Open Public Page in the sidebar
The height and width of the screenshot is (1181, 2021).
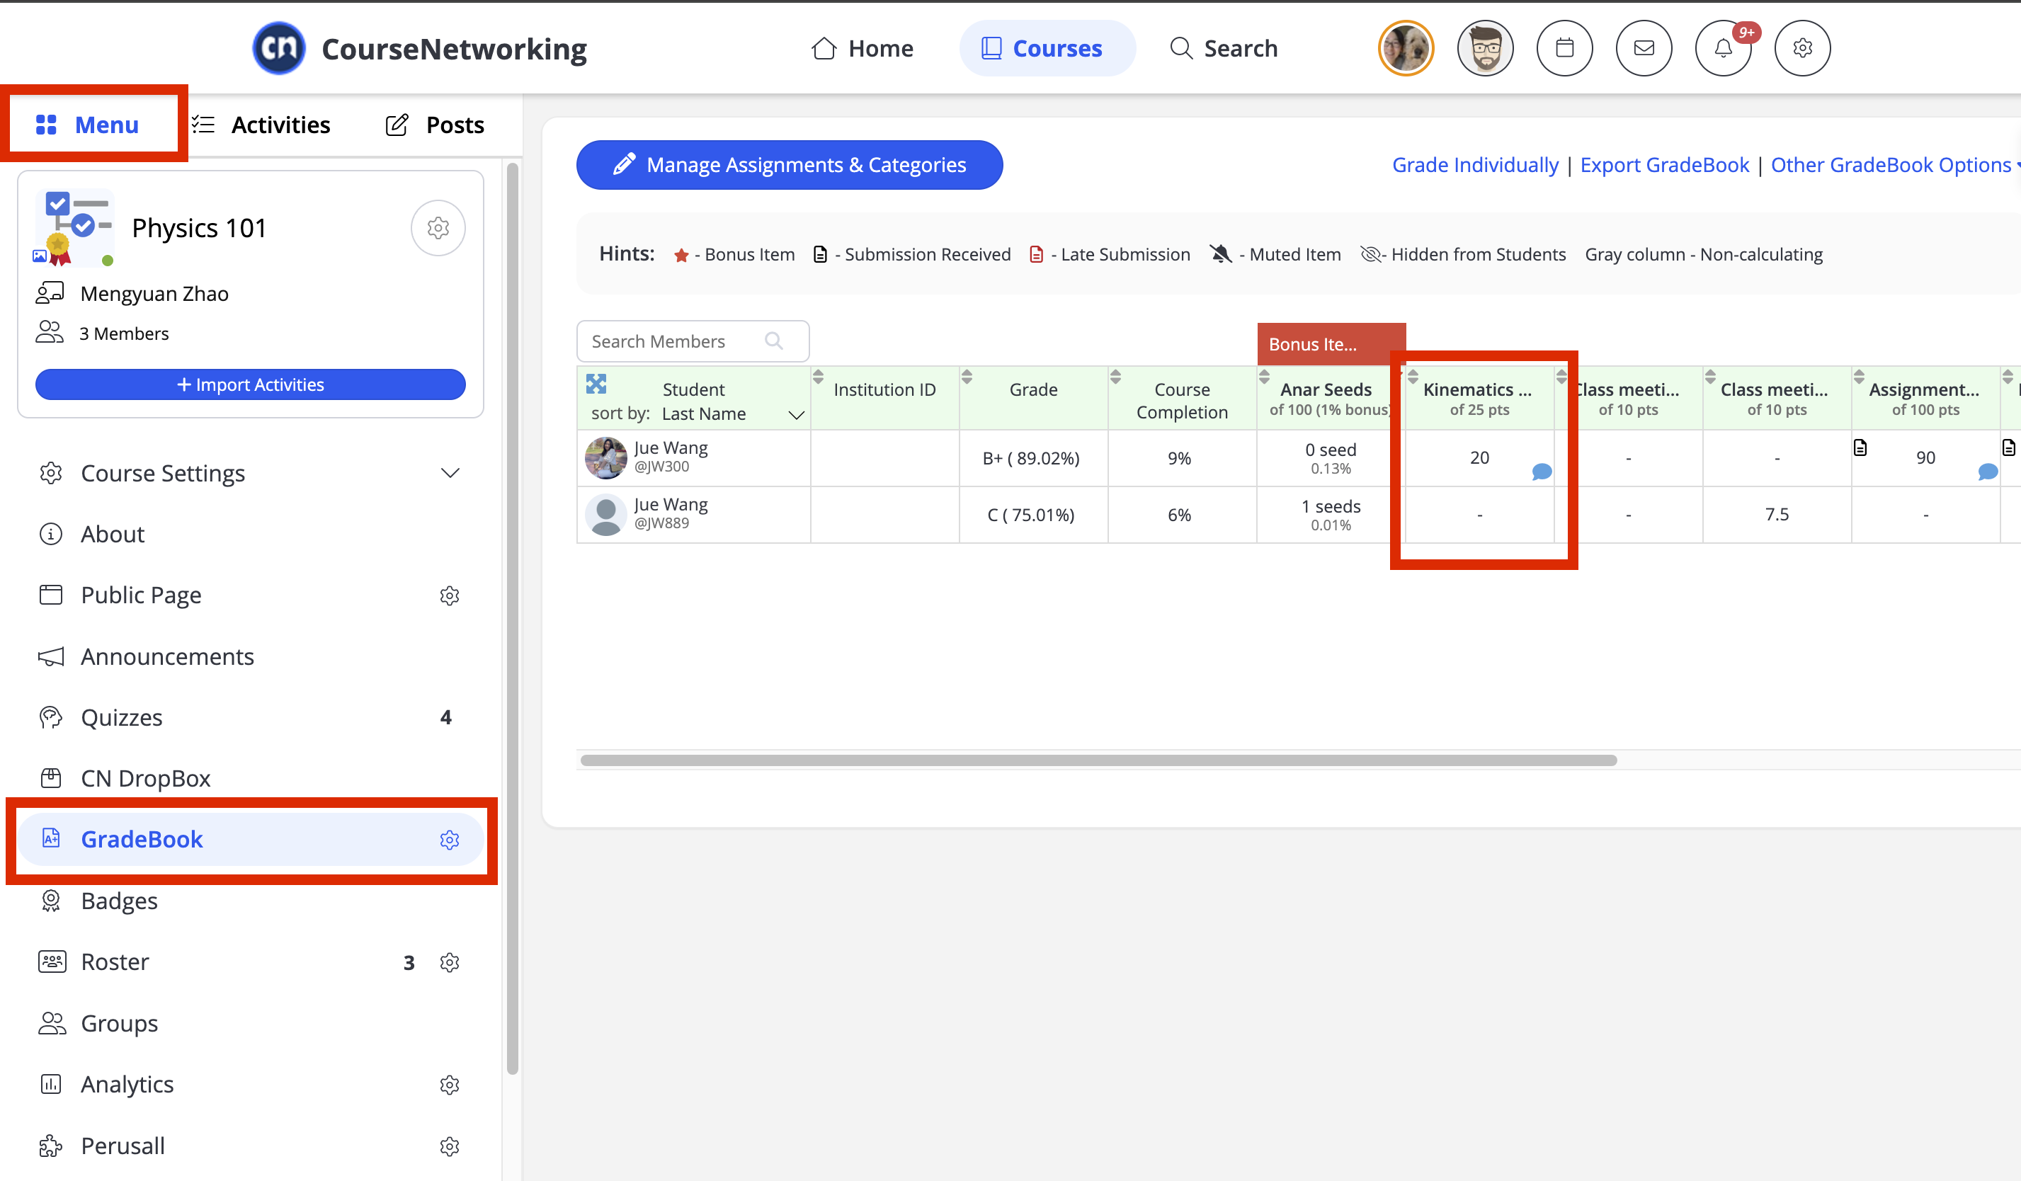coord(141,595)
